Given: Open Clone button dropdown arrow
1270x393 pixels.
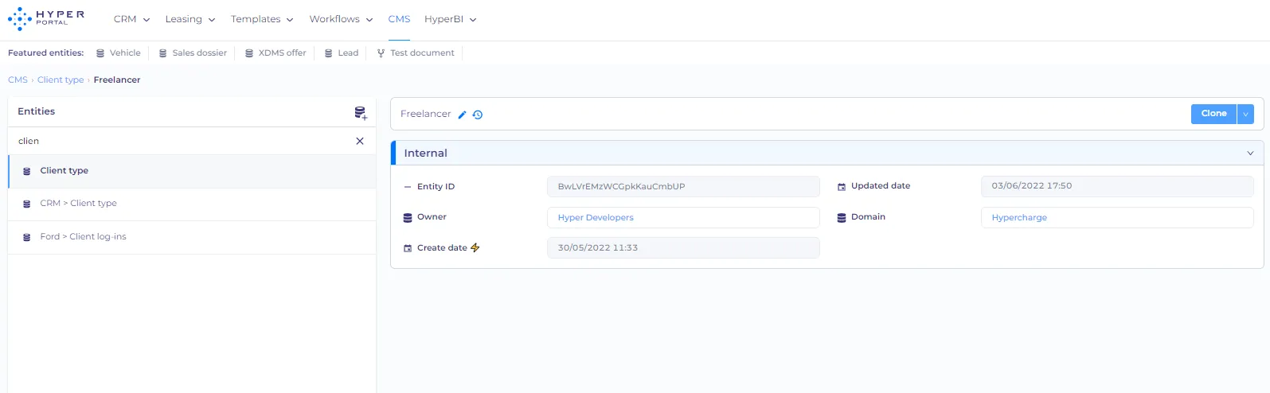Looking at the screenshot, I should (1246, 115).
